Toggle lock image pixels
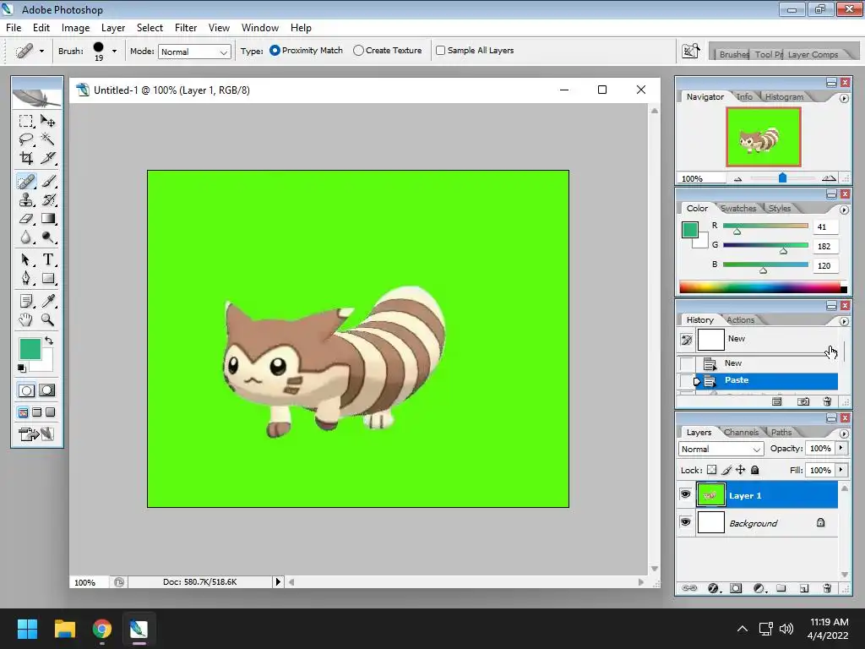 726,470
